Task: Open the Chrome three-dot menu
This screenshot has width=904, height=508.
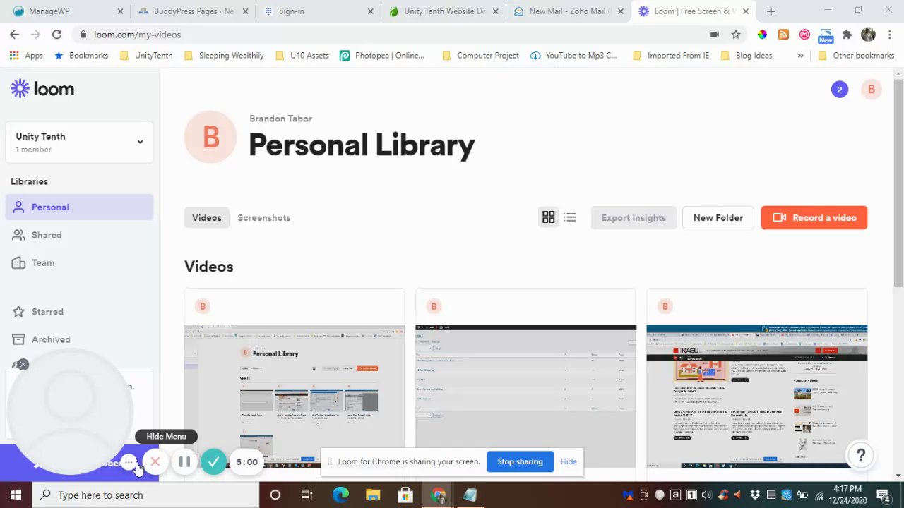Action: pos(889,35)
